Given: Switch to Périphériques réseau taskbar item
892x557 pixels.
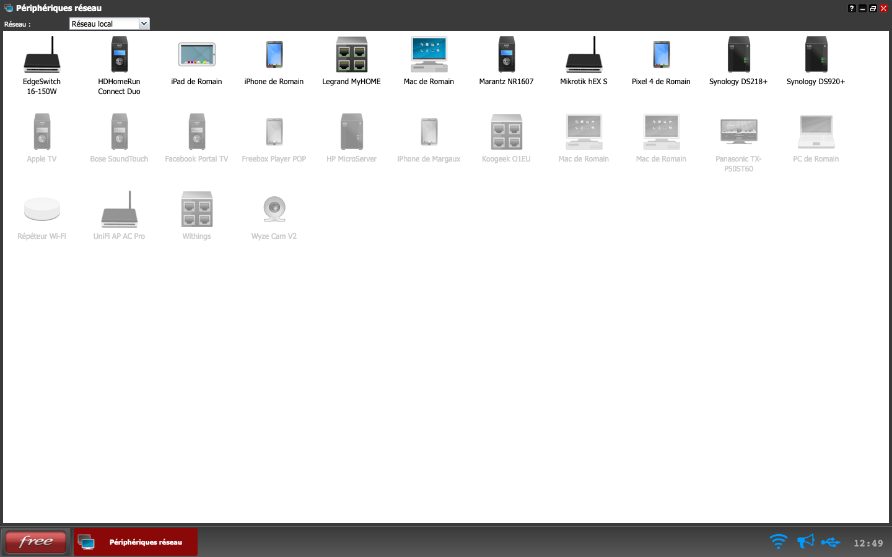Looking at the screenshot, I should pyautogui.click(x=136, y=542).
